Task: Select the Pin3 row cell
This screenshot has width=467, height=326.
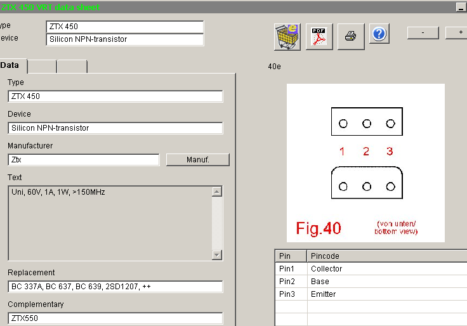Action: pos(291,294)
